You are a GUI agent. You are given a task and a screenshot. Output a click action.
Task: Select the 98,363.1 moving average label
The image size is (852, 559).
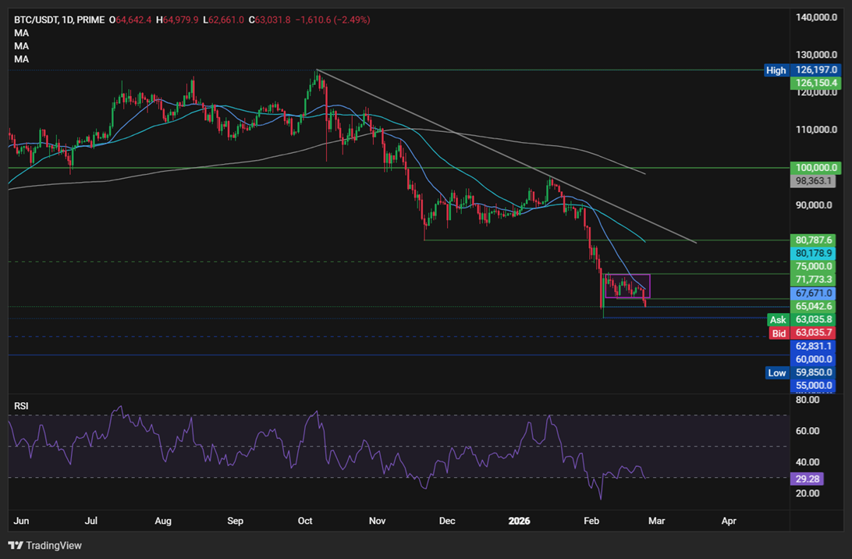click(x=813, y=181)
